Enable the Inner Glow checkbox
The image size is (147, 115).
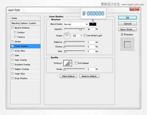tap(12, 51)
